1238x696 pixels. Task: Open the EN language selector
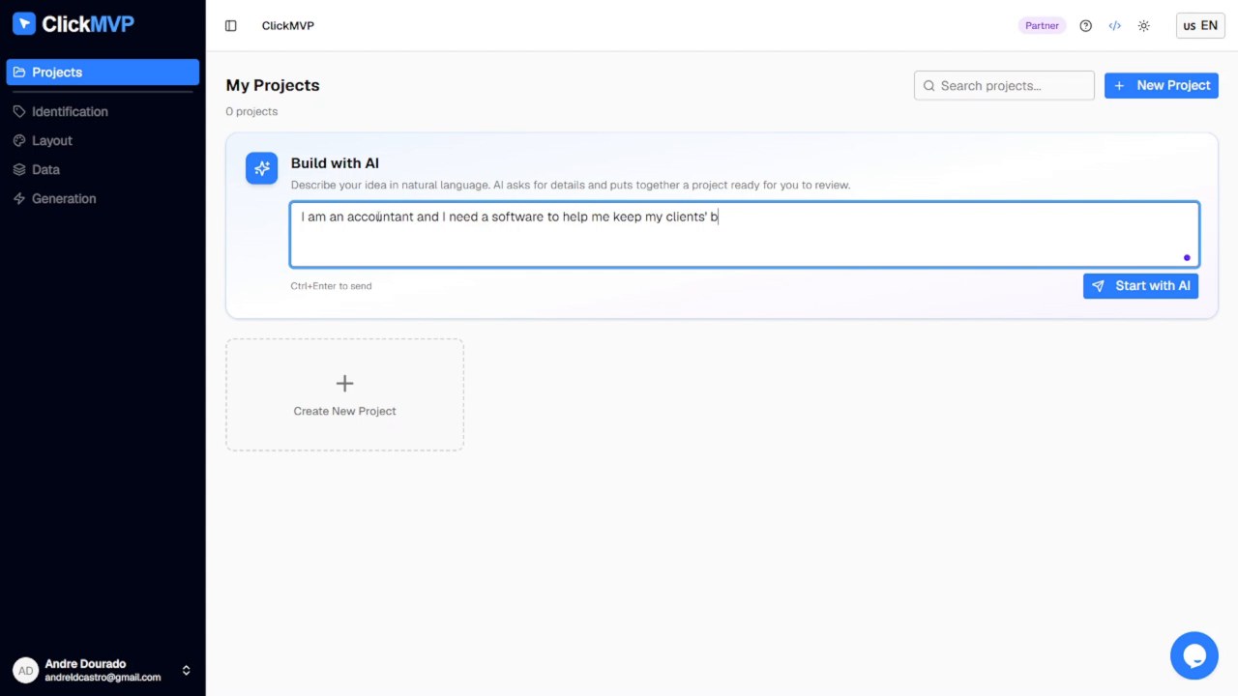click(x=1200, y=26)
